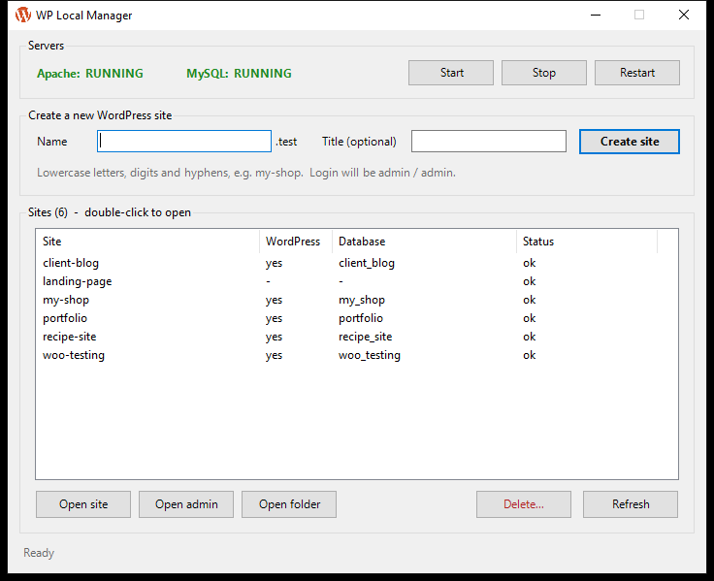Sort by the WordPress column header
The width and height of the screenshot is (714, 581).
(296, 242)
